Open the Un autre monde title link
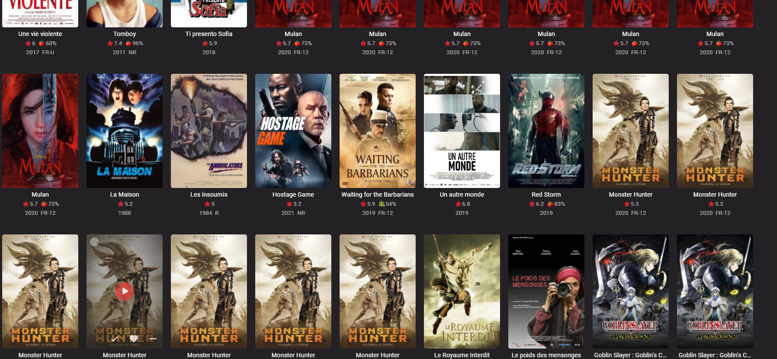The height and width of the screenshot is (359, 777). coord(462,194)
